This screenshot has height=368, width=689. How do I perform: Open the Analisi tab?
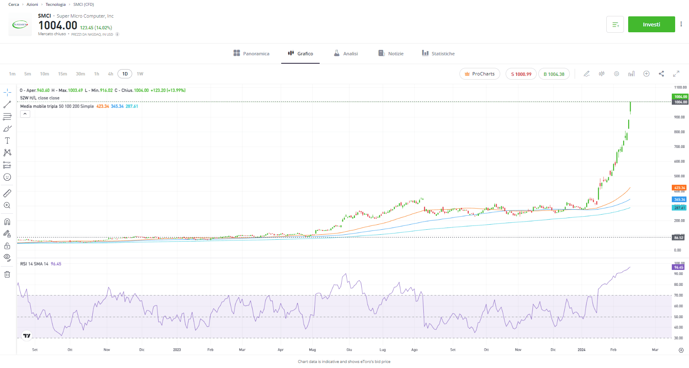point(346,54)
